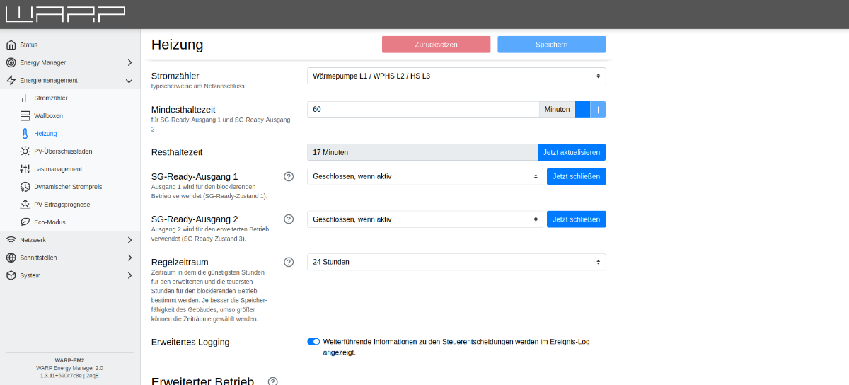The image size is (849, 385).
Task: Select Lastmanagement in the sidebar
Action: [57, 169]
